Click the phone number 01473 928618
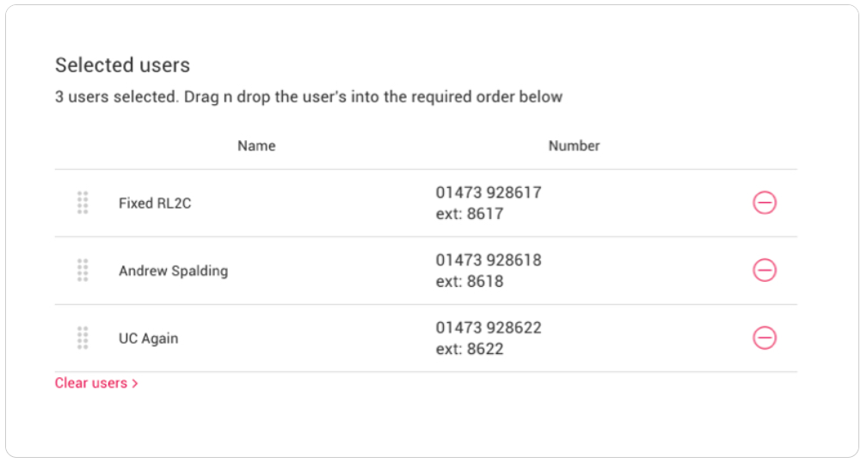This screenshot has width=867, height=463. click(x=489, y=259)
